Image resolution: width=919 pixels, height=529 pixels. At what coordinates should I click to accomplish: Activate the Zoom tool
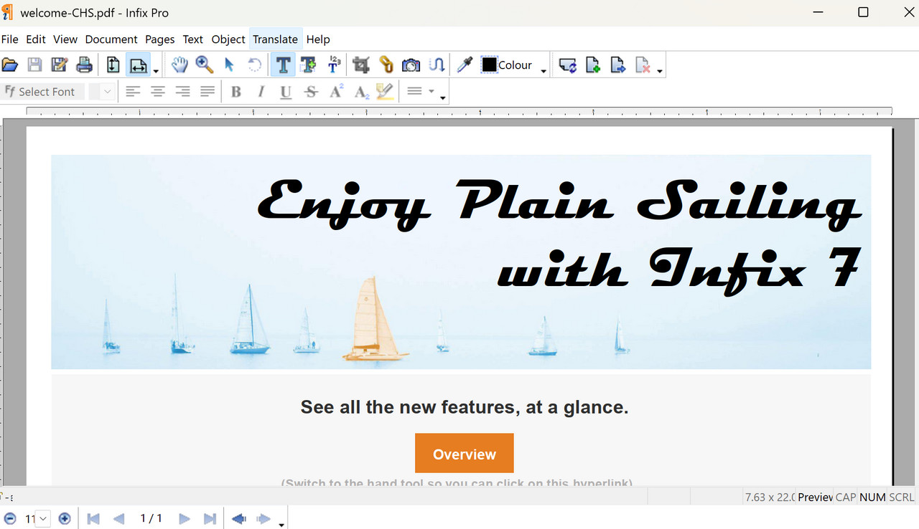(205, 65)
